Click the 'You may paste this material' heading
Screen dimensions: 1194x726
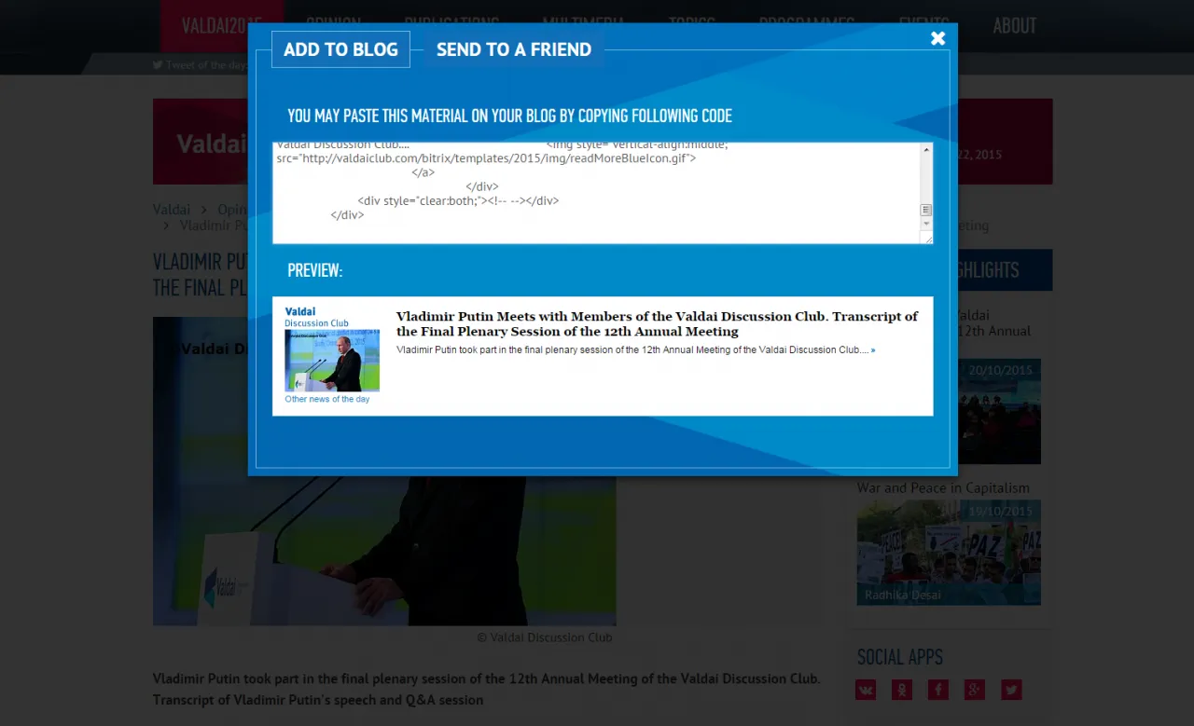[x=509, y=116]
